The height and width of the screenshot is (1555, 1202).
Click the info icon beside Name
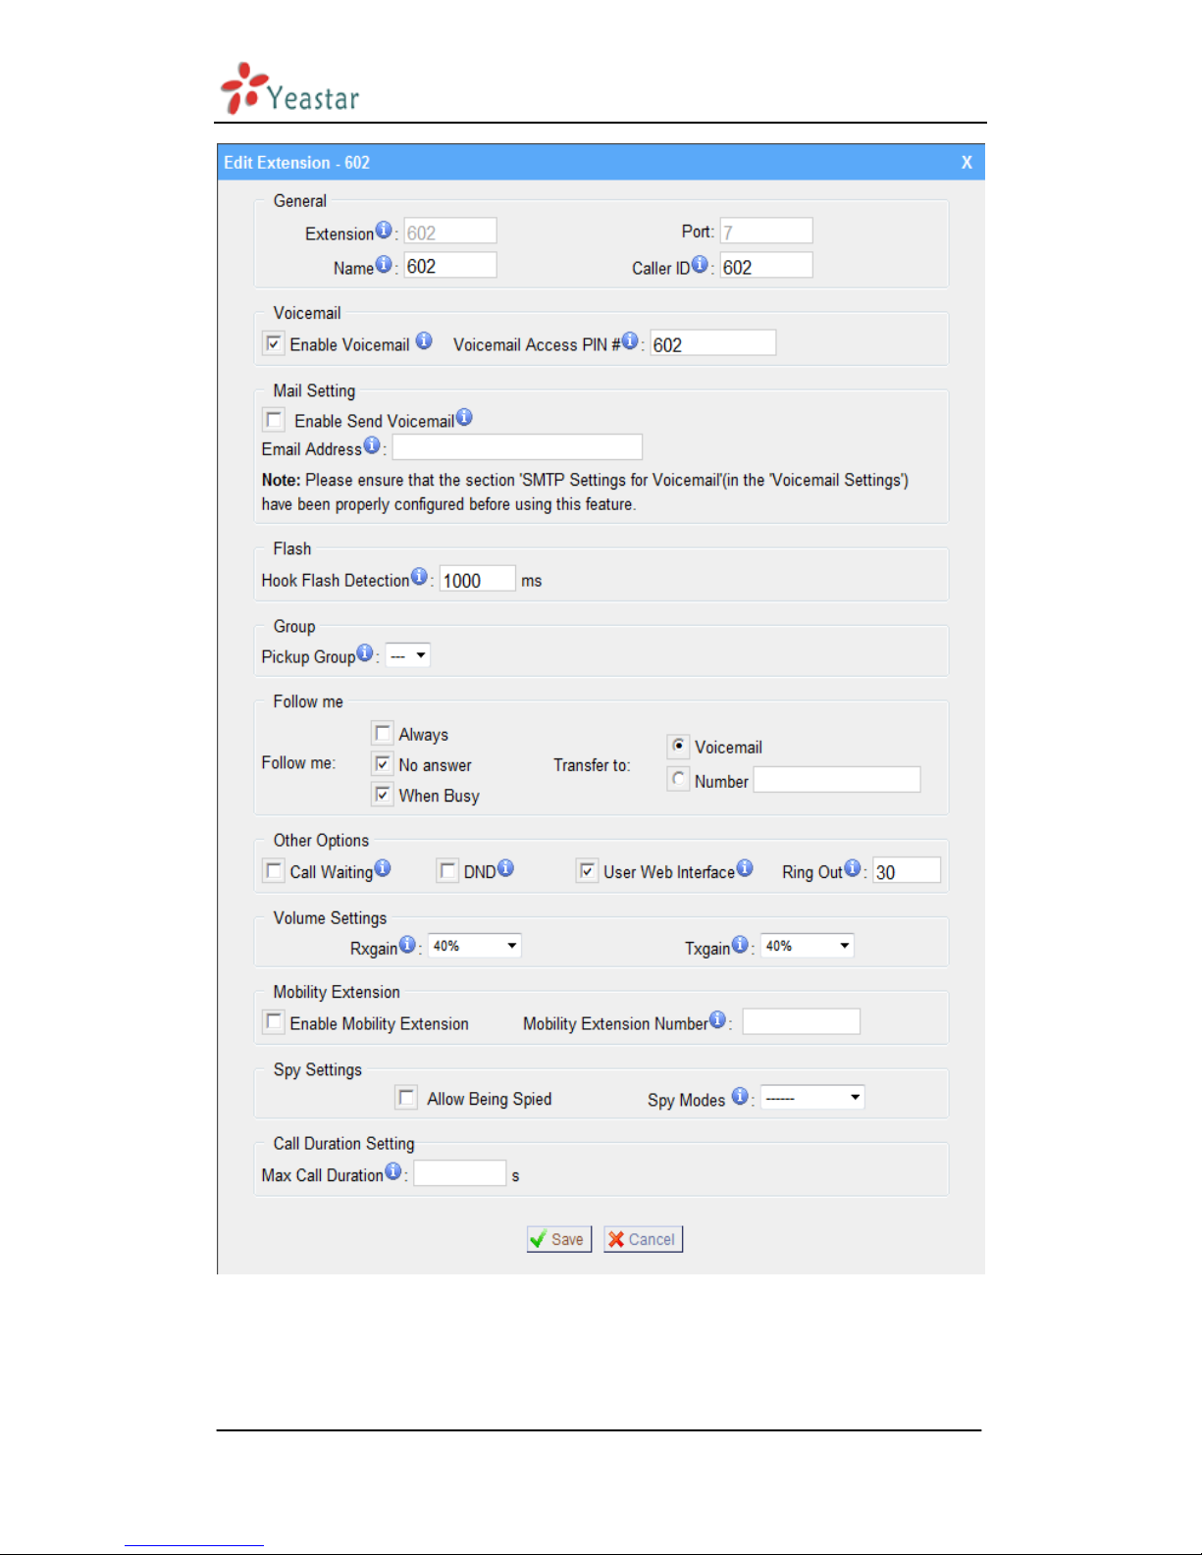pyautogui.click(x=384, y=264)
